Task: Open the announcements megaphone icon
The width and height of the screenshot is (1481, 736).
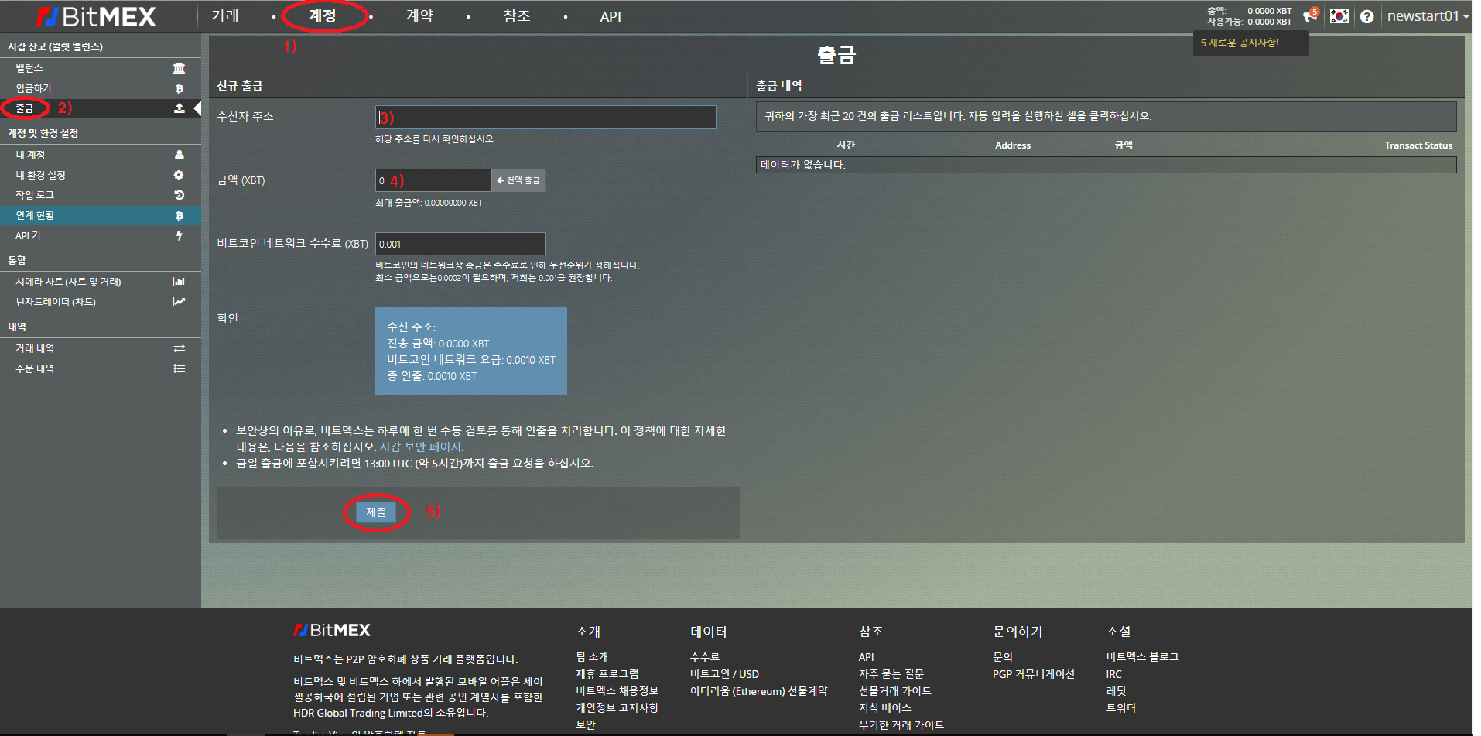Action: click(1310, 15)
